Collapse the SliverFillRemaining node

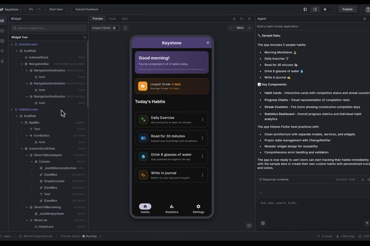(x=27, y=207)
